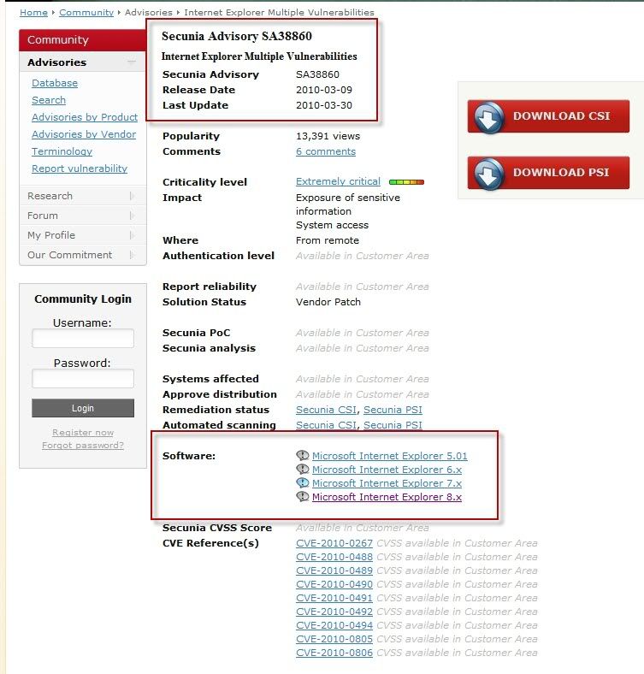Open the Search link in Advisories
644x674 pixels.
point(49,100)
